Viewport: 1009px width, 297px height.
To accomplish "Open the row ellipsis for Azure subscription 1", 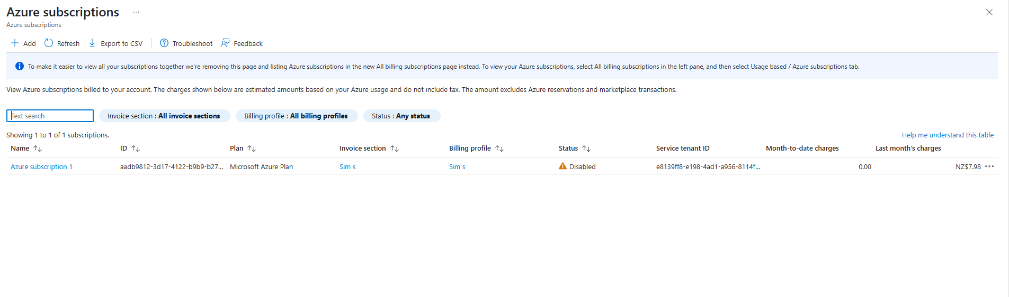I will [989, 166].
